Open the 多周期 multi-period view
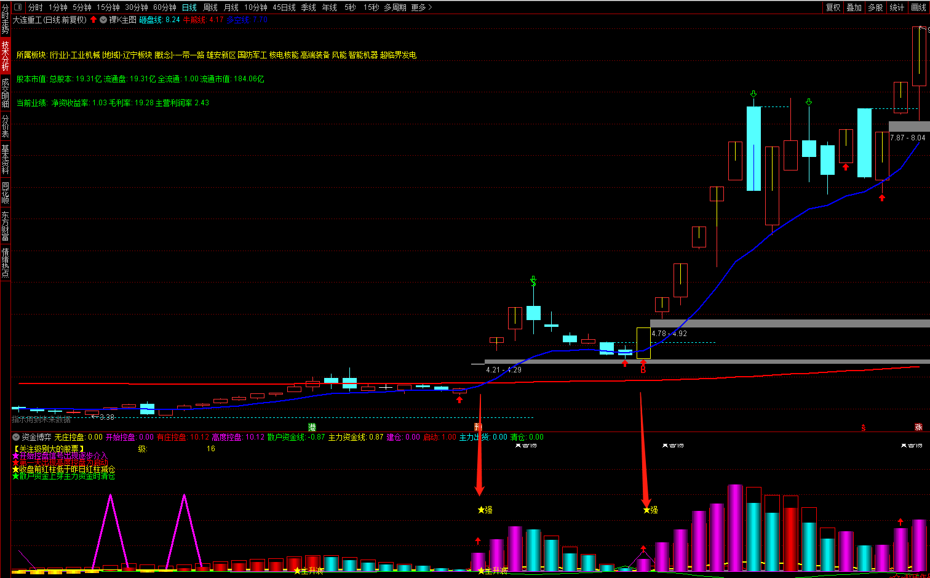Viewport: 930px width, 578px height. (395, 7)
